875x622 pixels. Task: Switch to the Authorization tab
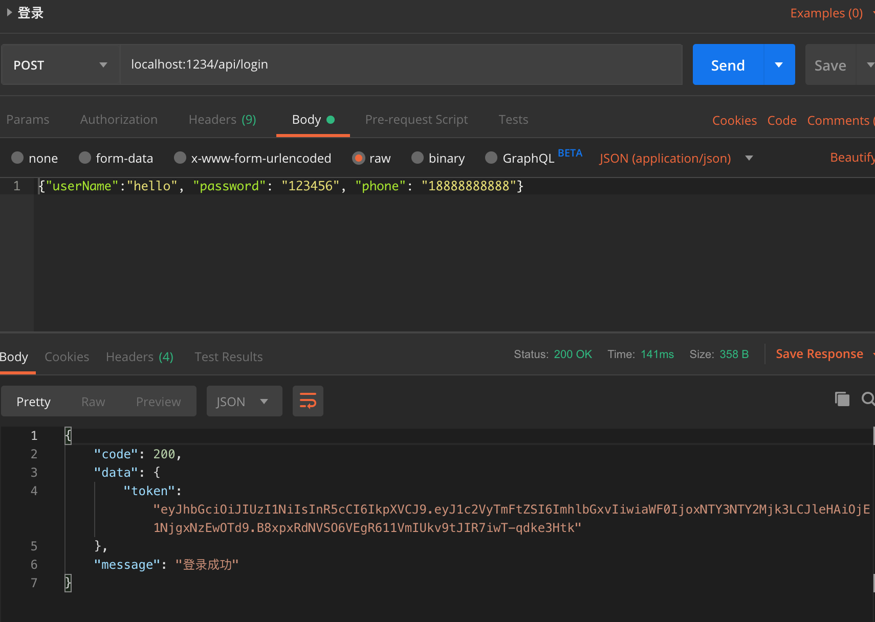119,120
